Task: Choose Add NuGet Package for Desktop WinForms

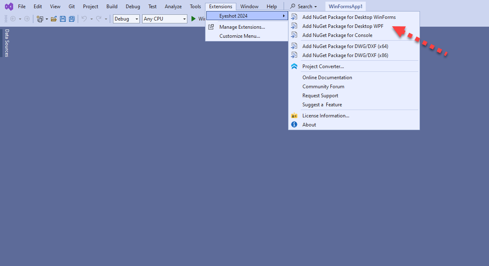Action: pyautogui.click(x=354, y=17)
